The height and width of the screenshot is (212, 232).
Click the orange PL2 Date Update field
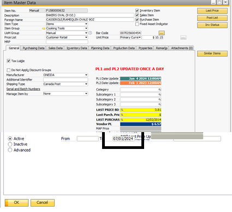(x=140, y=83)
